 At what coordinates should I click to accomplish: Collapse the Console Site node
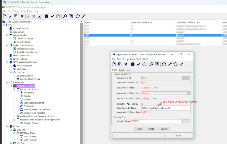tap(7, 83)
